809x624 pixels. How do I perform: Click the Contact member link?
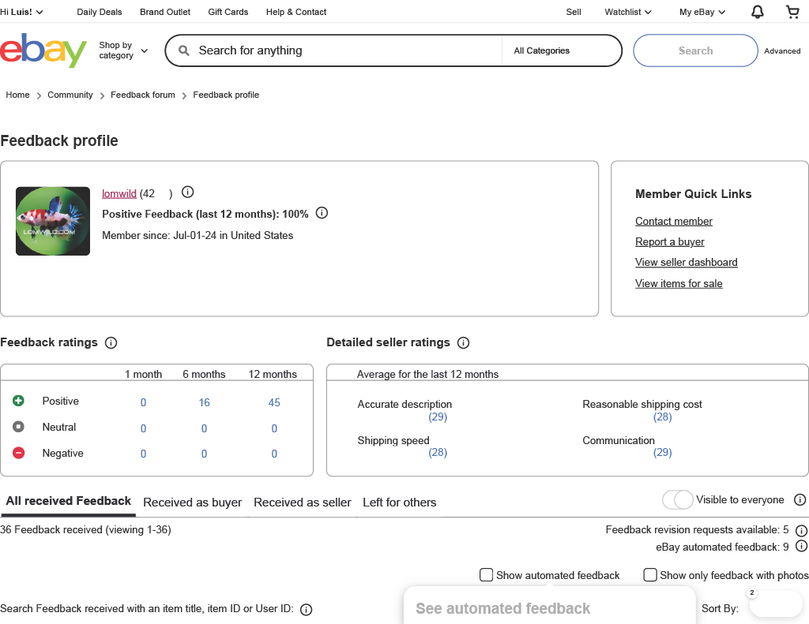click(x=673, y=222)
